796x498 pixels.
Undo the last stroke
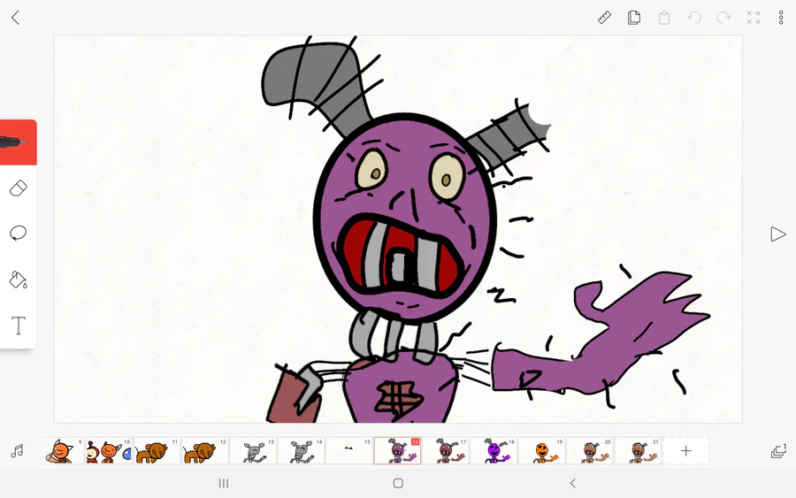pyautogui.click(x=693, y=18)
